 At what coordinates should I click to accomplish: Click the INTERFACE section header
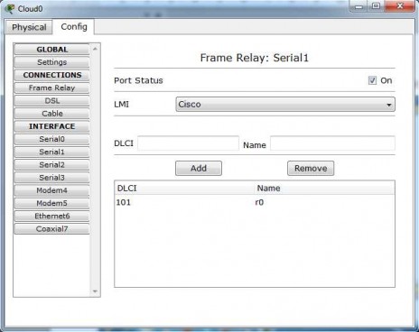click(x=51, y=126)
